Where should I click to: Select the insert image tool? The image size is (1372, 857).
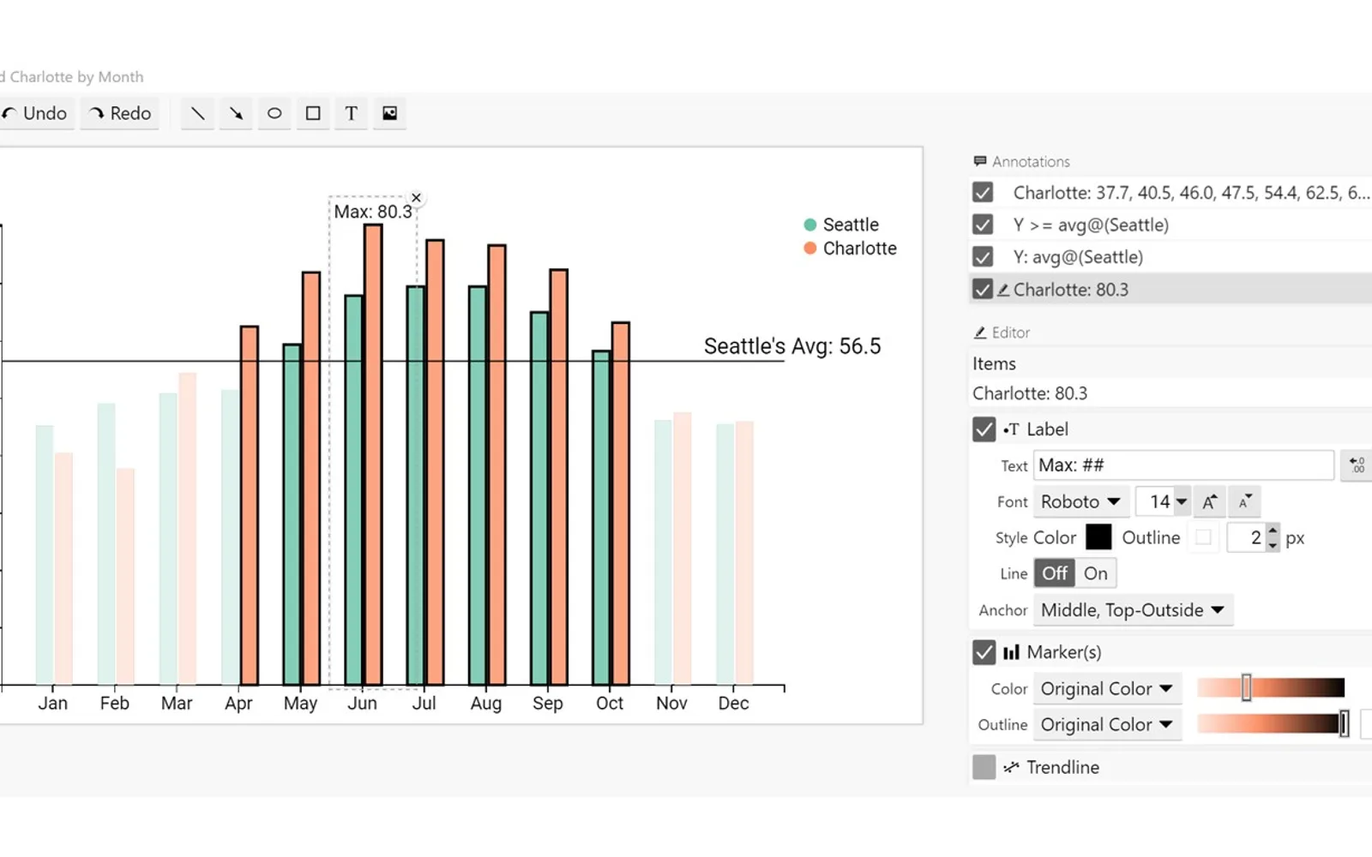pyautogui.click(x=390, y=113)
